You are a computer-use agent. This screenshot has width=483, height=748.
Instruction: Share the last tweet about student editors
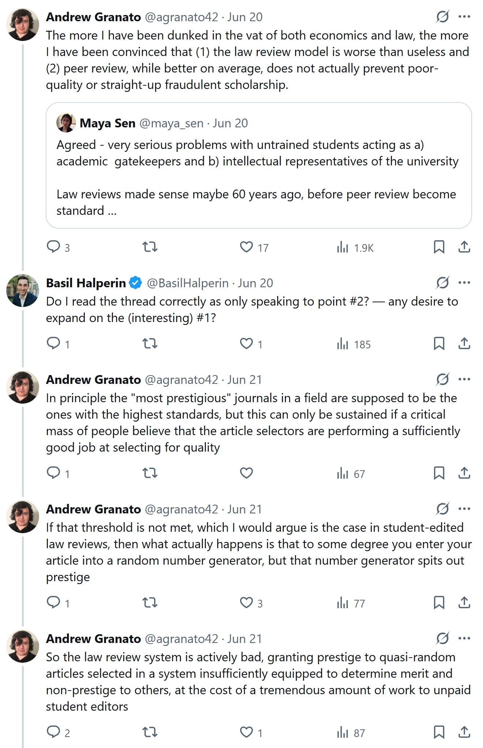[x=464, y=732]
